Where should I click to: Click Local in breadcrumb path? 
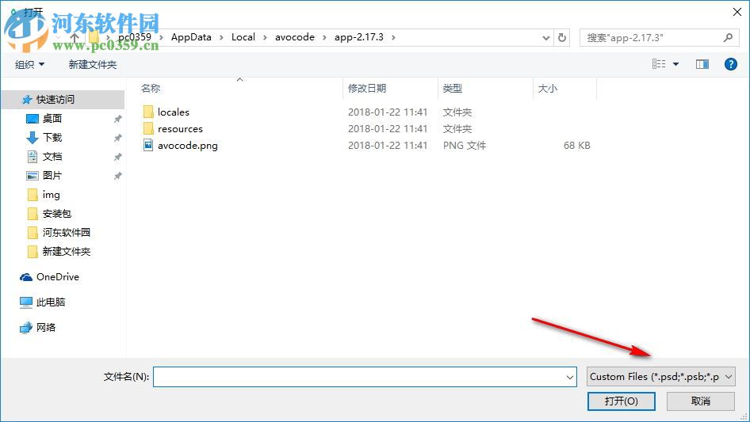click(x=243, y=37)
